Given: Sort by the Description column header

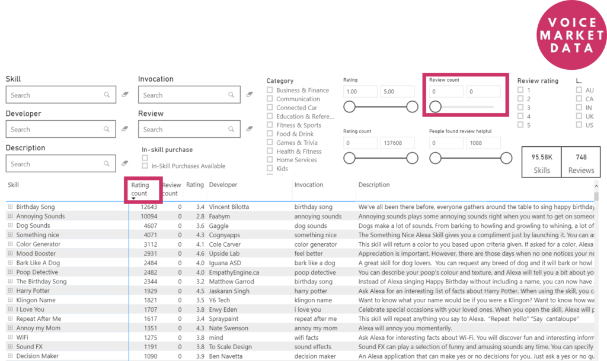Looking at the screenshot, I should pyautogui.click(x=374, y=185).
